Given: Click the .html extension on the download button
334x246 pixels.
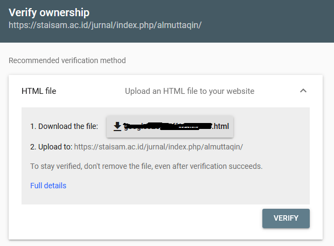Looking at the screenshot, I should [220, 126].
